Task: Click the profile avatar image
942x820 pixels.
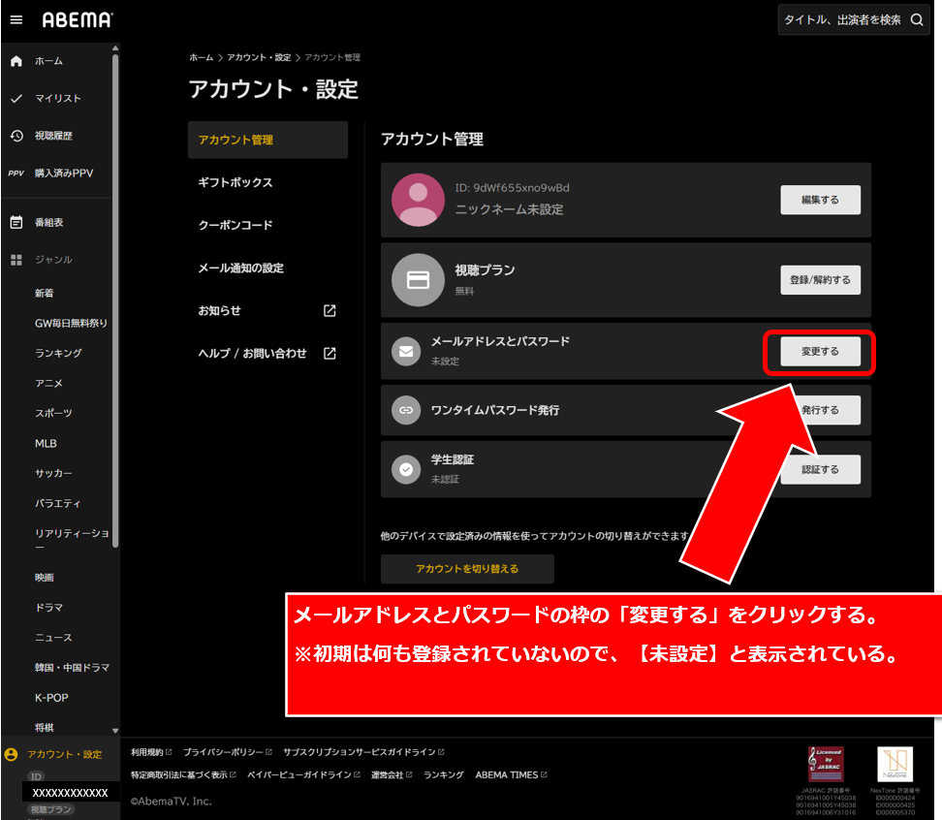Action: point(418,200)
